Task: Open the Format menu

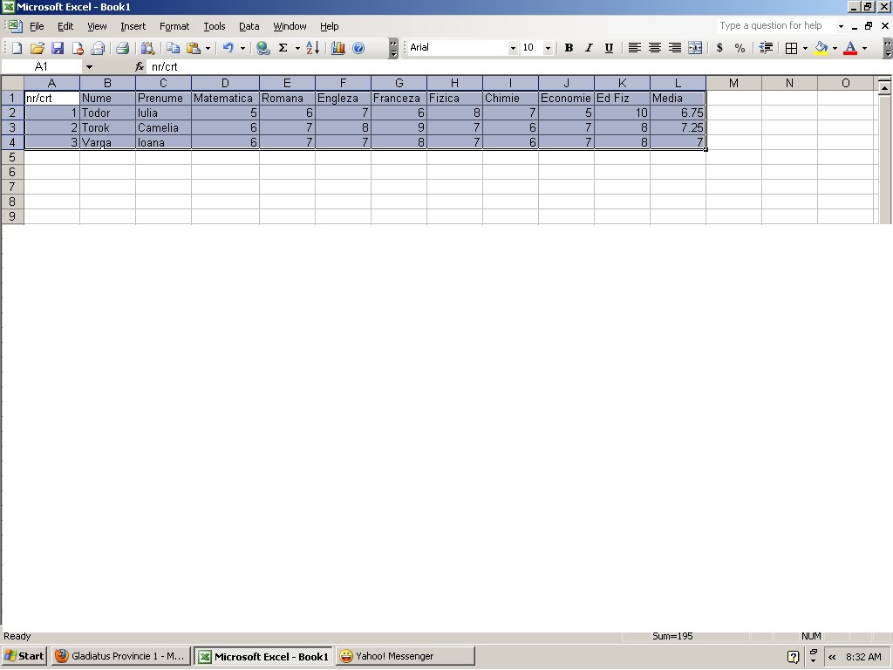Action: pos(174,26)
